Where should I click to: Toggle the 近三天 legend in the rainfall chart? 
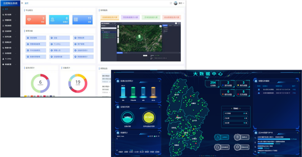click(151, 136)
